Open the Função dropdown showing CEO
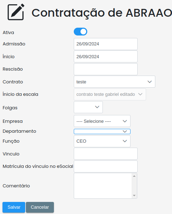Viewport: 172px width, 214px height. [x=102, y=141]
